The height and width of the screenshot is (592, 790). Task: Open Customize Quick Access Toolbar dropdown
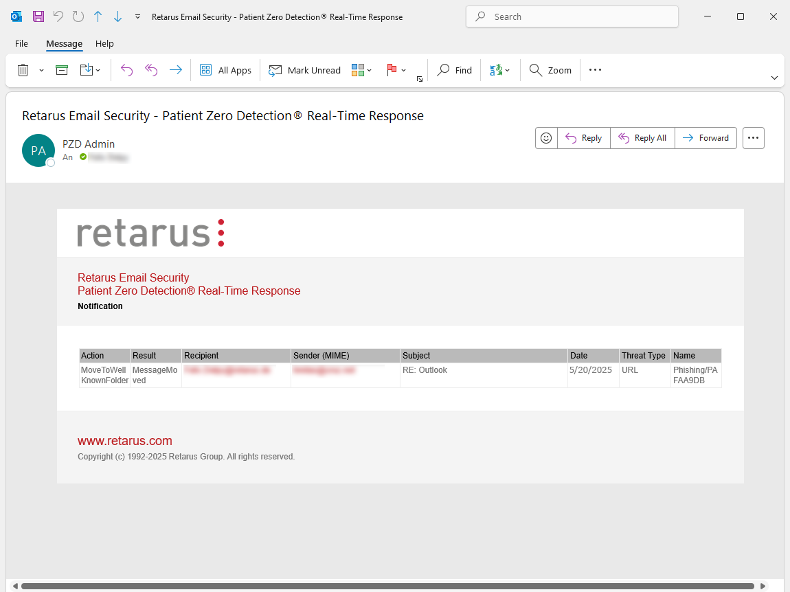click(137, 16)
